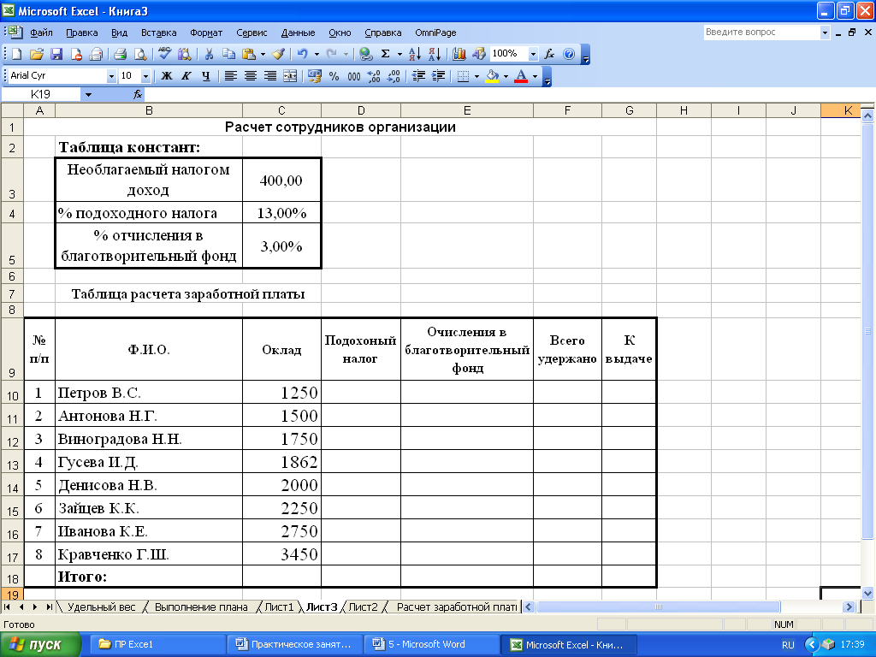
Task: Create a new workbook with the New icon
Action: (17, 54)
